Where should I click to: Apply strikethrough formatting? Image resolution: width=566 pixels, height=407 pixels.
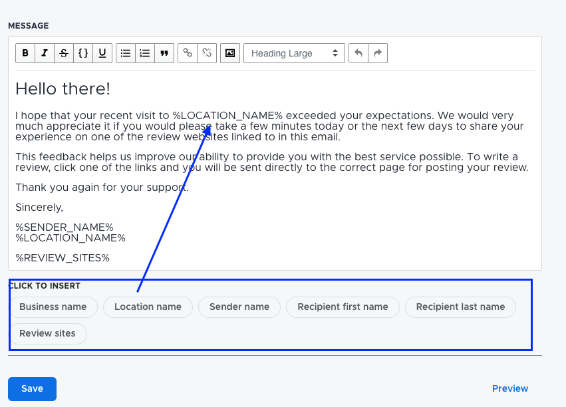(64, 53)
